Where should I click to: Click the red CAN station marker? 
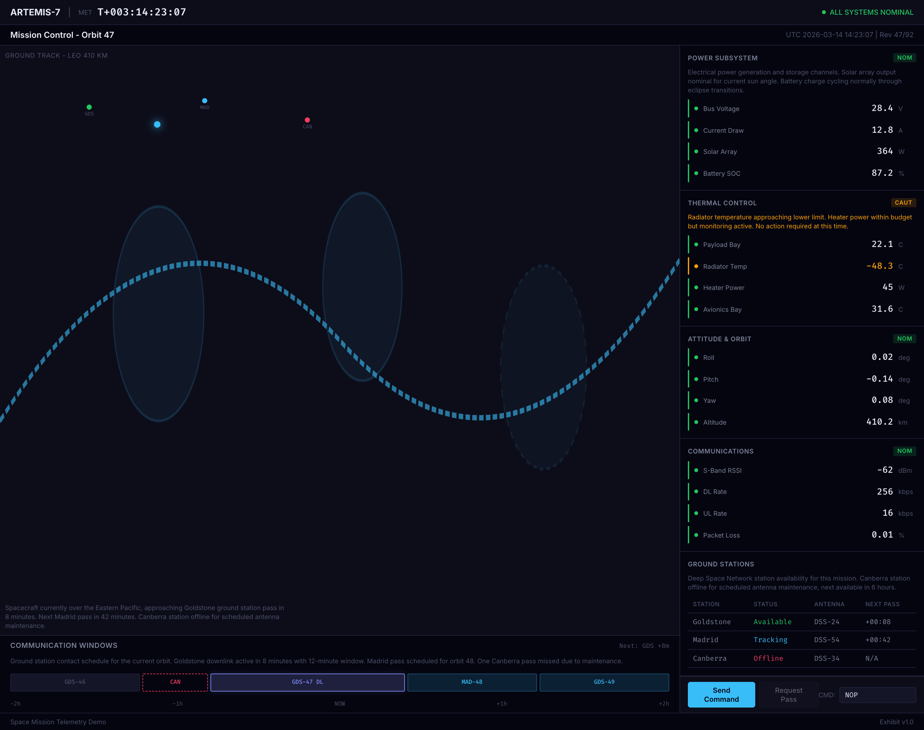[307, 120]
